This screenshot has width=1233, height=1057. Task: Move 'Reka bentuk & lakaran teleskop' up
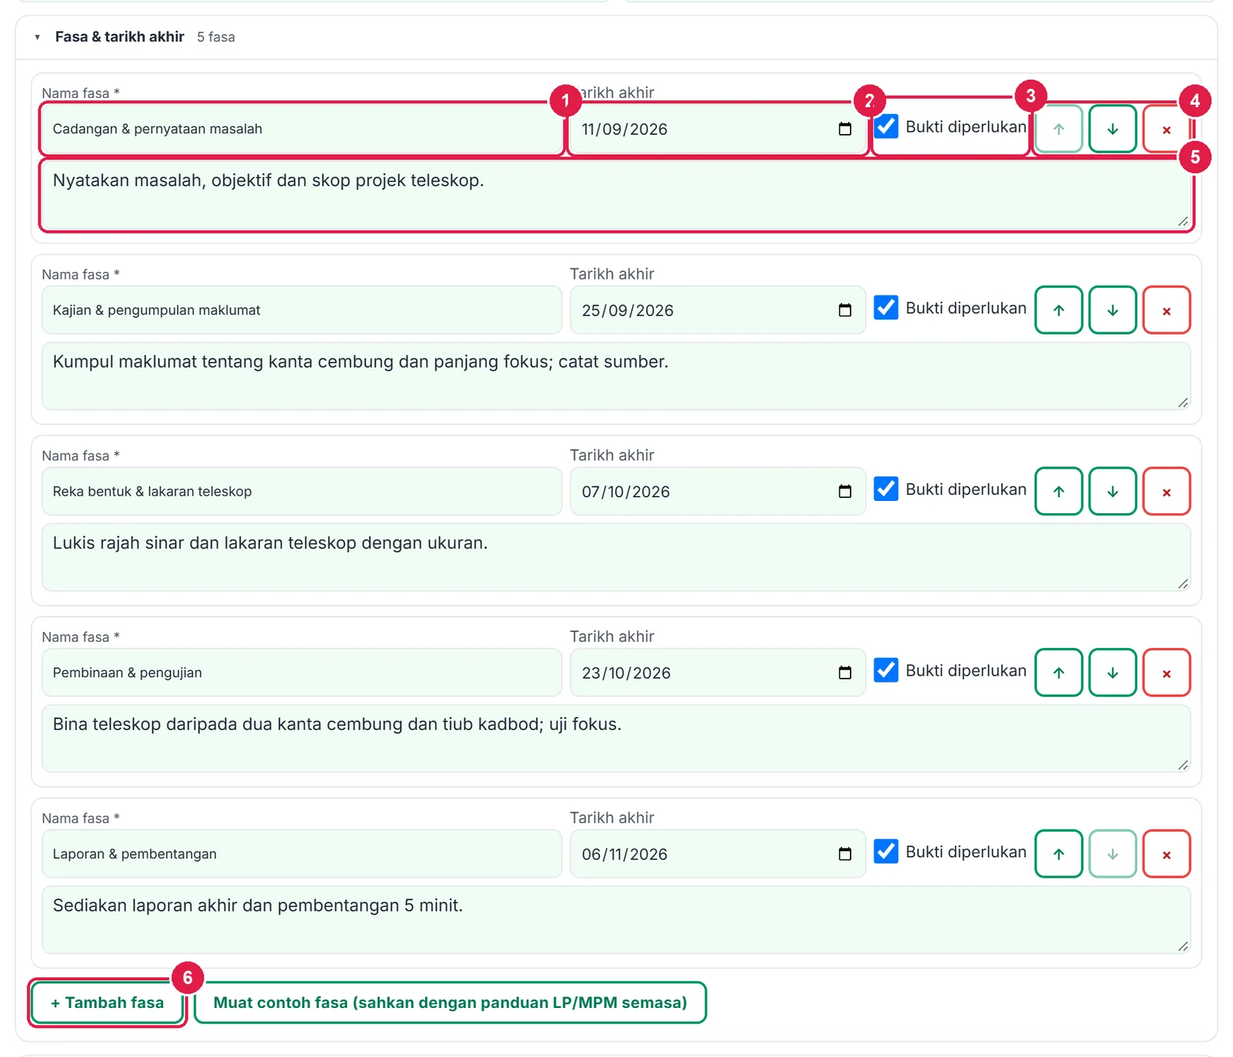pos(1058,492)
